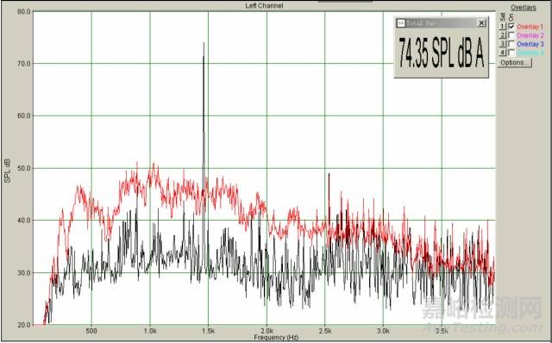Click the Left Channel plot title
The image size is (552, 343).
coord(264,6)
